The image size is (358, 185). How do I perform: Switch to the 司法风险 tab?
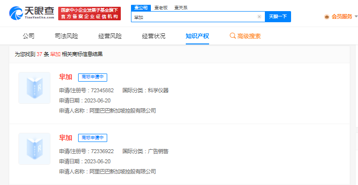click(66, 36)
